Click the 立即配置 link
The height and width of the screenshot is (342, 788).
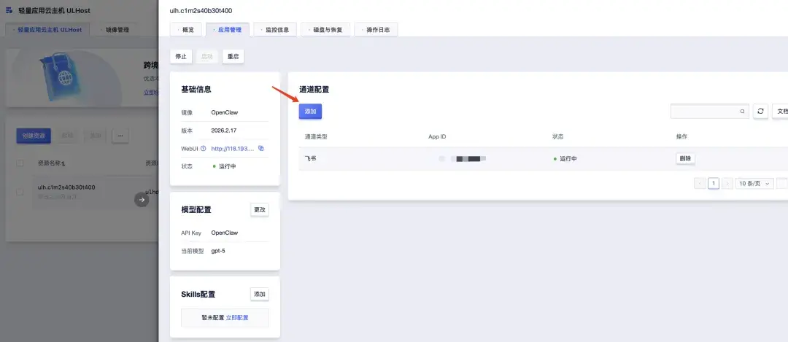pos(237,318)
